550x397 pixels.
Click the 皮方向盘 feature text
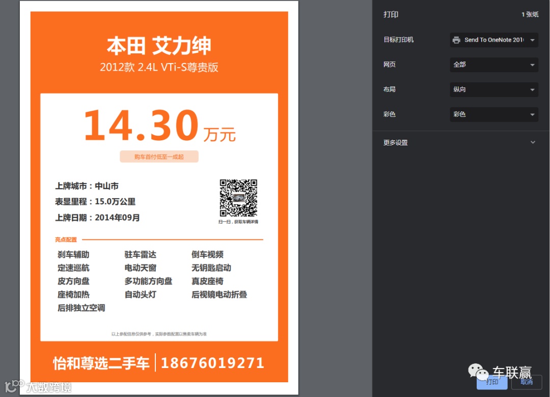pos(73,281)
